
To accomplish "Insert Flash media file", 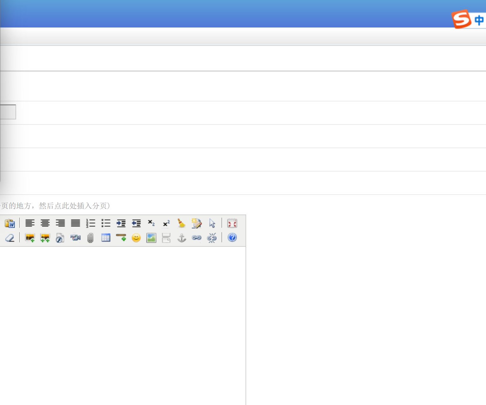I will click(60, 238).
